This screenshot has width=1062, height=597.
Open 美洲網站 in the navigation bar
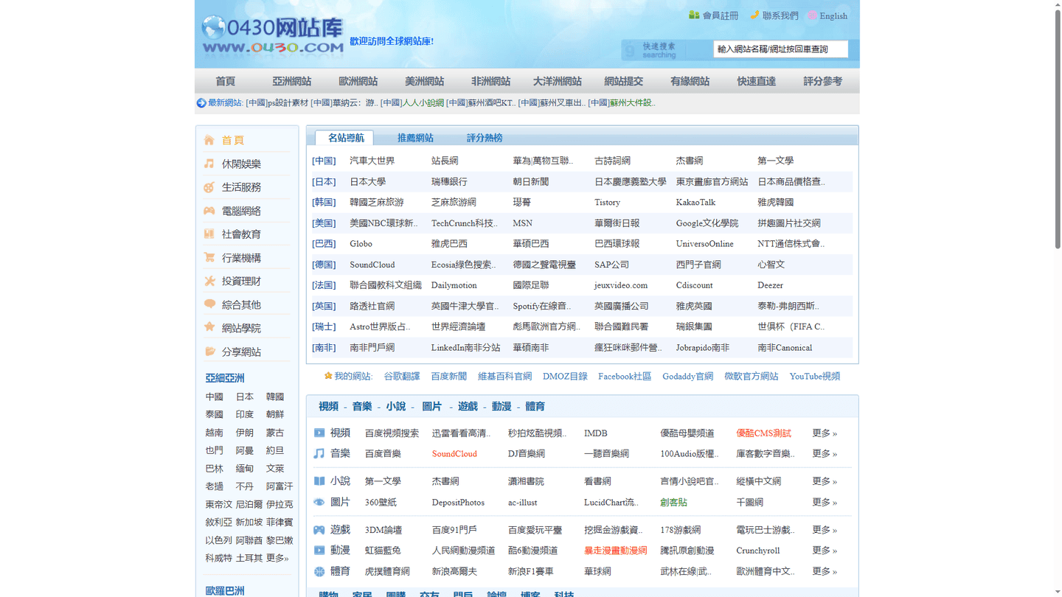(425, 81)
